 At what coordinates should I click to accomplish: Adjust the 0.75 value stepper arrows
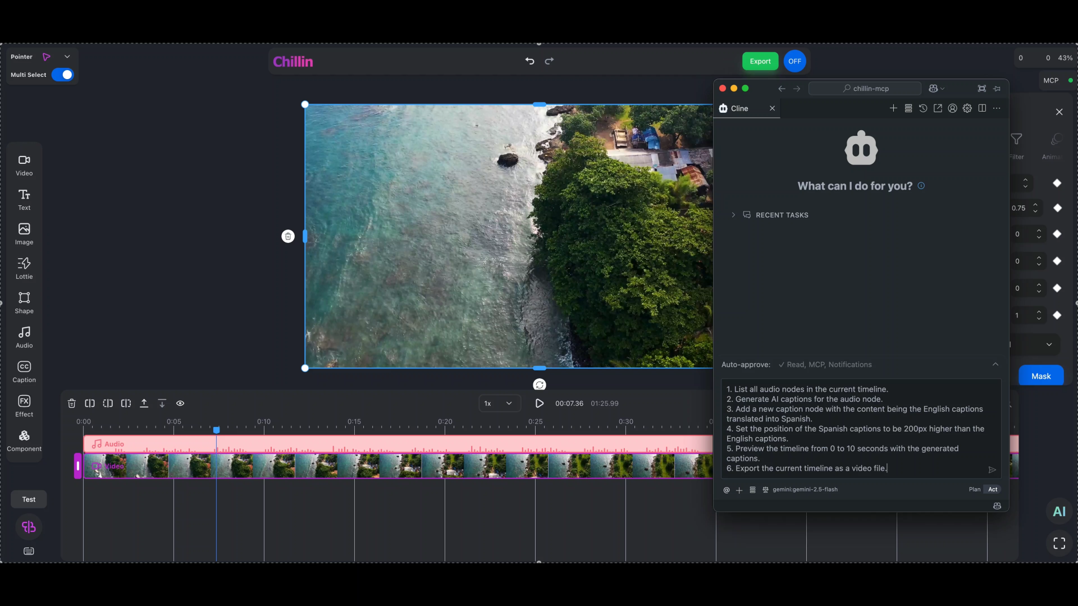click(x=1035, y=208)
